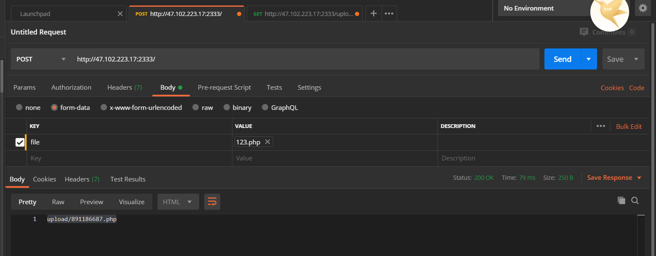
Task: Toggle response line wrap icon
Action: click(x=212, y=202)
